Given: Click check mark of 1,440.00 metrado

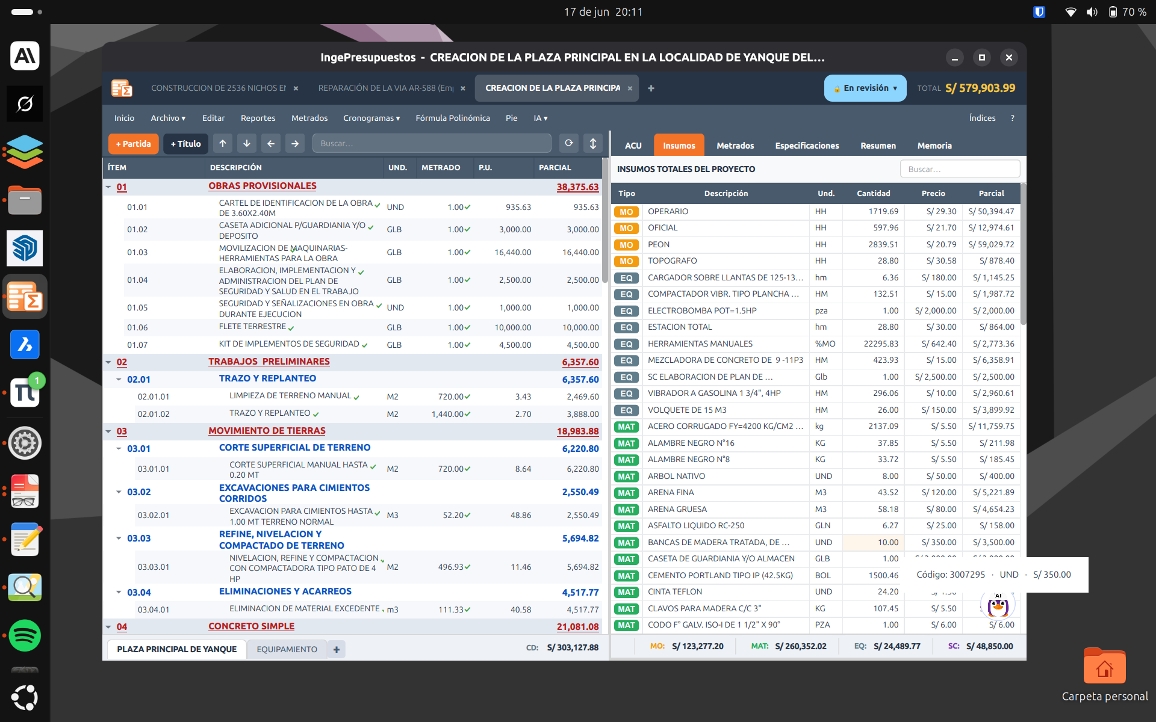Looking at the screenshot, I should coord(467,415).
